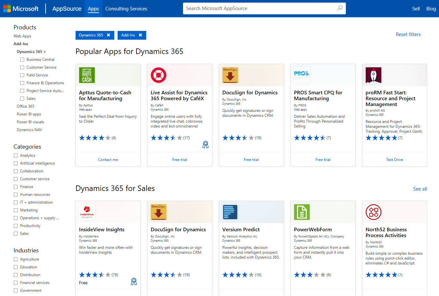The width and height of the screenshot is (439, 296).
Task: Click Free trial on DocuSign for Dynamics card
Action: click(251, 160)
